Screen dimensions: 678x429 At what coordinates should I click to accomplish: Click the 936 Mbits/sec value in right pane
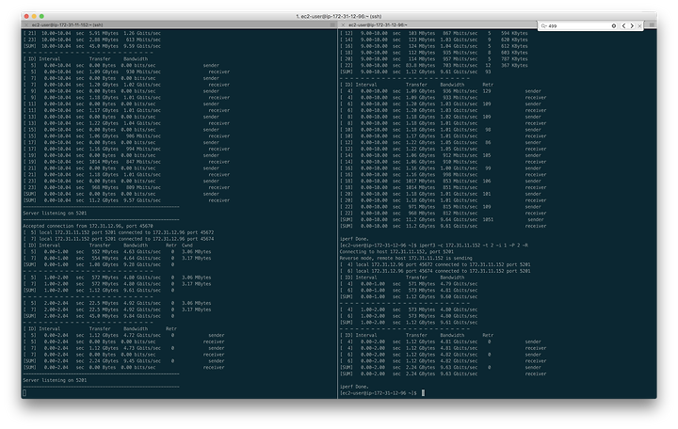(x=460, y=91)
